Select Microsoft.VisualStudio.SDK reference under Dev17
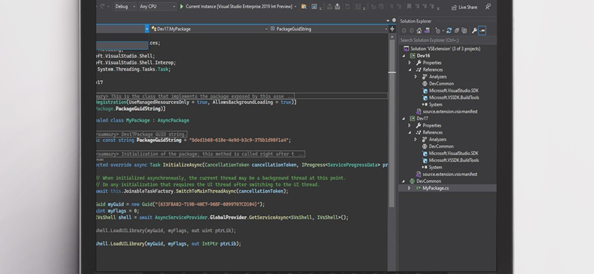 point(453,153)
